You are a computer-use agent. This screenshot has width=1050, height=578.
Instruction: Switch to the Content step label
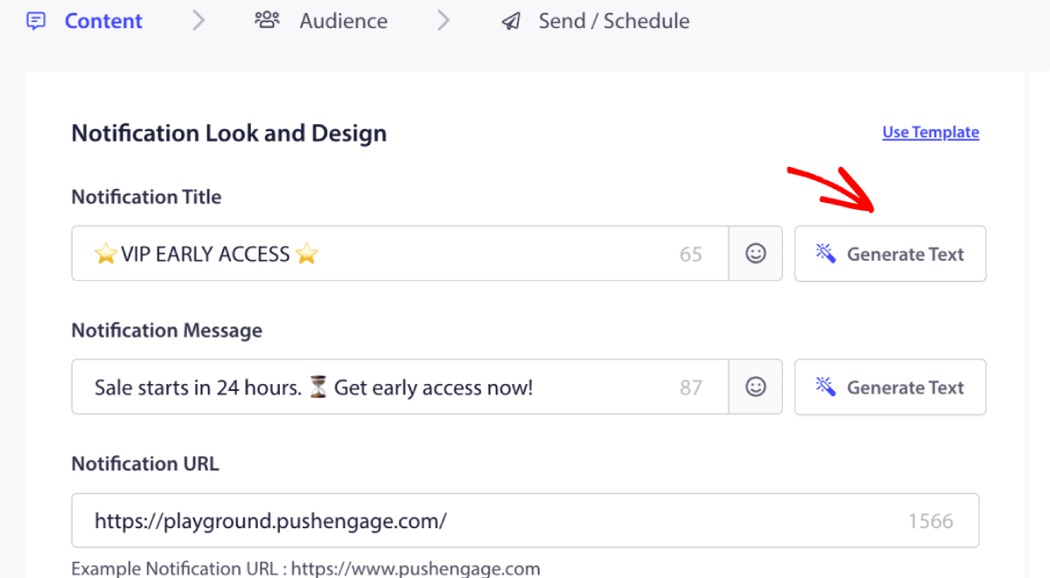click(103, 21)
